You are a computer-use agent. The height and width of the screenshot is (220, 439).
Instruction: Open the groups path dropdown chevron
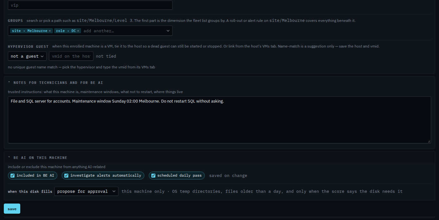point(168,31)
